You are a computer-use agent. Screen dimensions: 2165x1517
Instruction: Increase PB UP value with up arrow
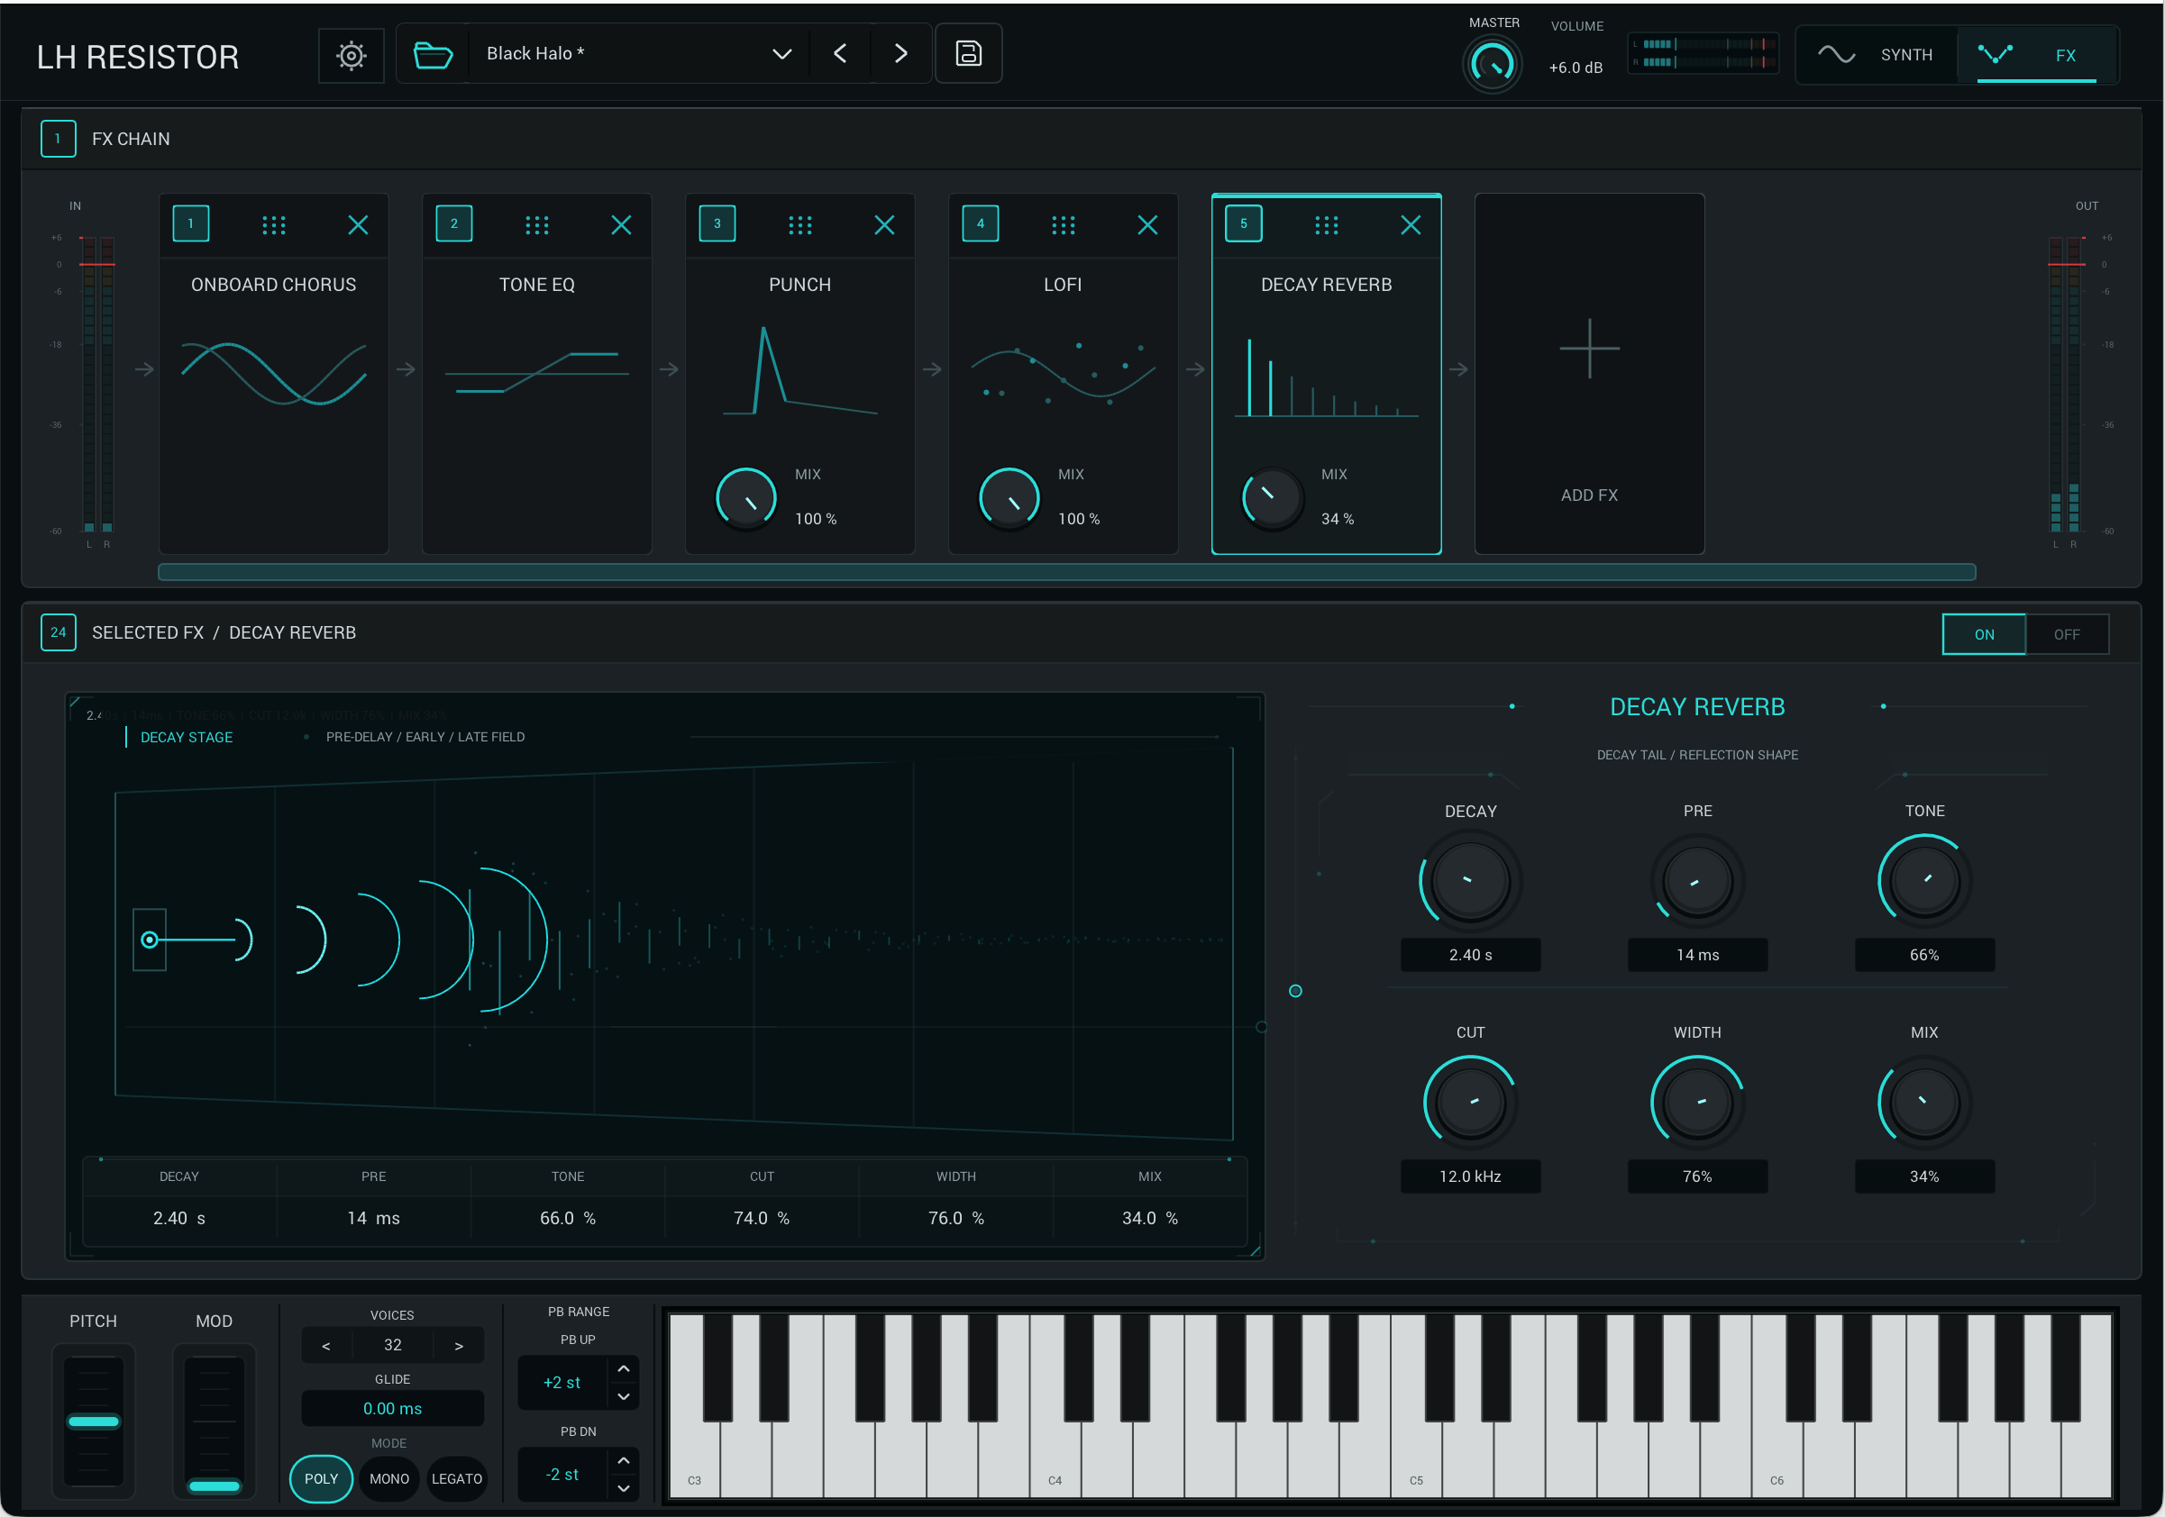[x=624, y=1368]
